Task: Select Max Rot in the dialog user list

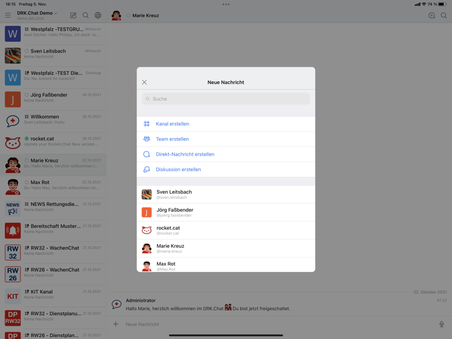Action: 226,265
